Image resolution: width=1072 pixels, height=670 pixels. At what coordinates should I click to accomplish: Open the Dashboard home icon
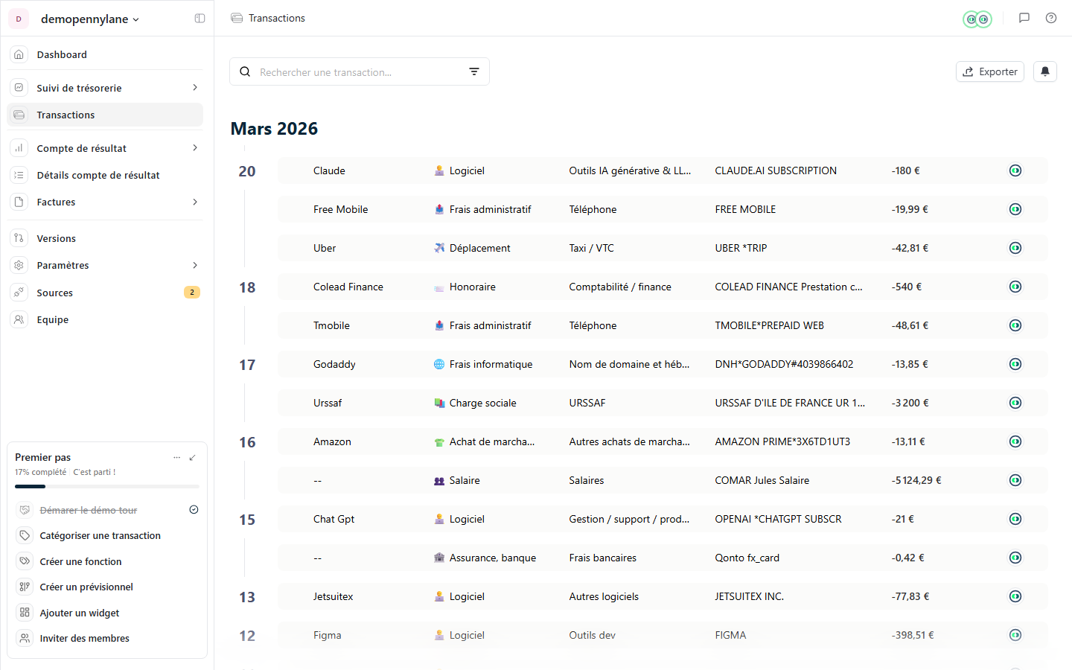pos(19,54)
